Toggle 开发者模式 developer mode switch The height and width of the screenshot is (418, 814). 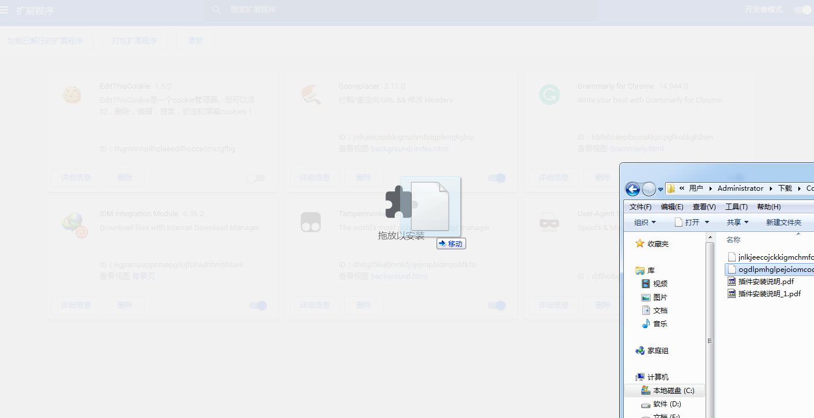click(802, 10)
